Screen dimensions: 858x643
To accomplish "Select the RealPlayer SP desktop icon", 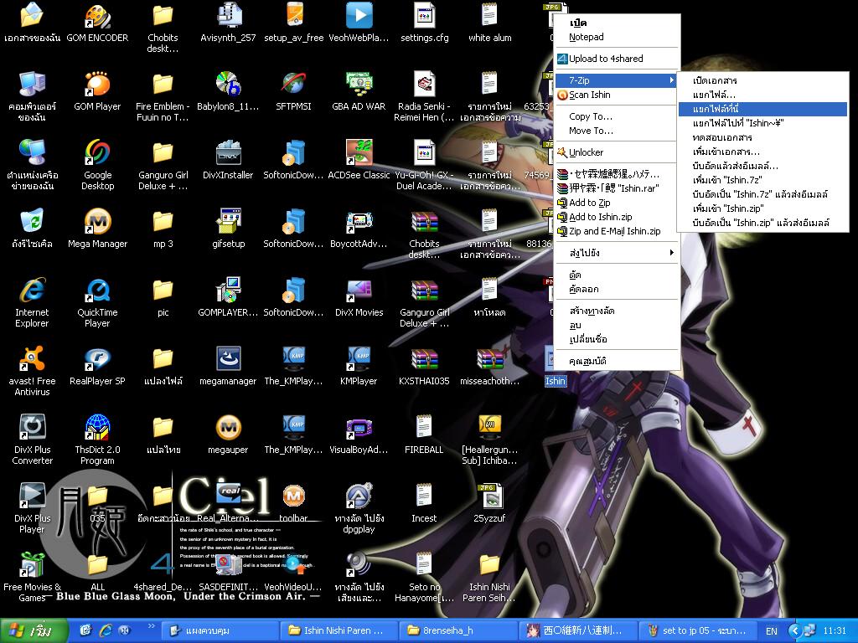I will coord(97,359).
